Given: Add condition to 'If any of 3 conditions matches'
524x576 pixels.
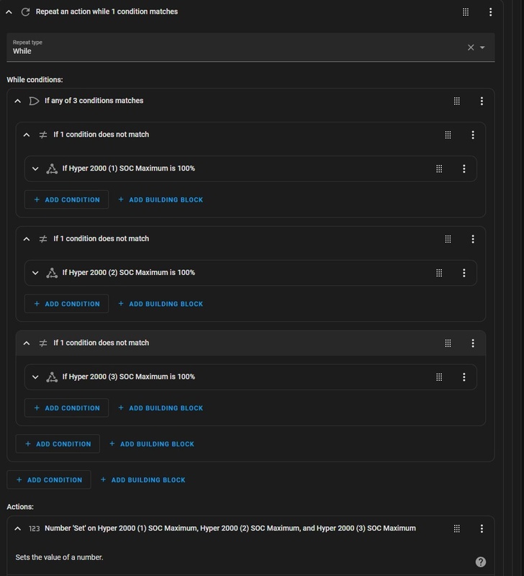Looking at the screenshot, I should [x=58, y=444].
